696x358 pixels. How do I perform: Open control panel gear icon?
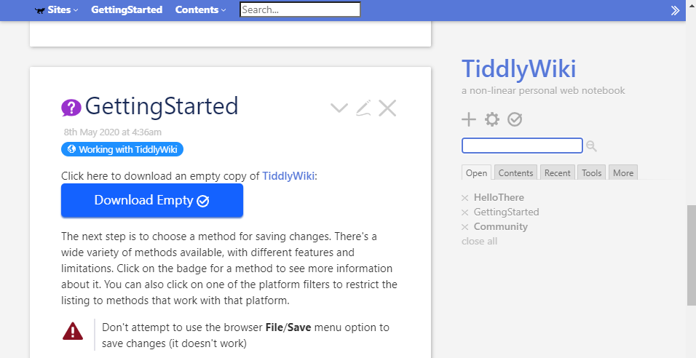tap(492, 119)
